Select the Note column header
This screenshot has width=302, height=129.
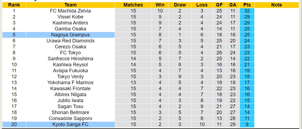click(x=277, y=5)
